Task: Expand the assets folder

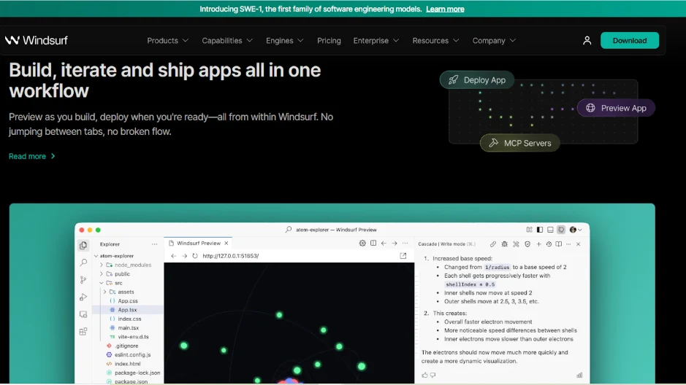Action: [x=105, y=292]
